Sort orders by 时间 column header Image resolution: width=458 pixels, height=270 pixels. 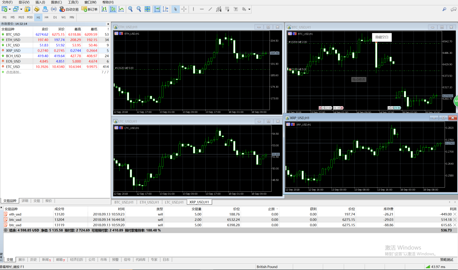[x=121, y=209]
